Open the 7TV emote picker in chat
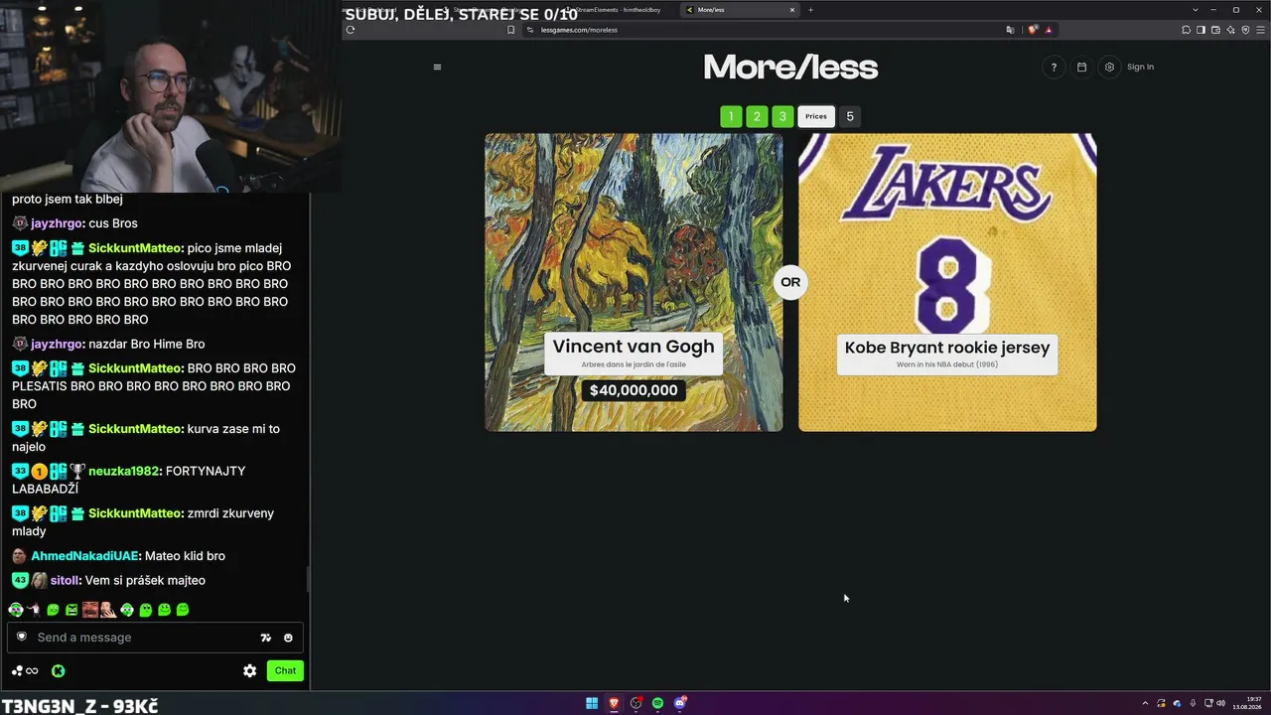 point(266,638)
